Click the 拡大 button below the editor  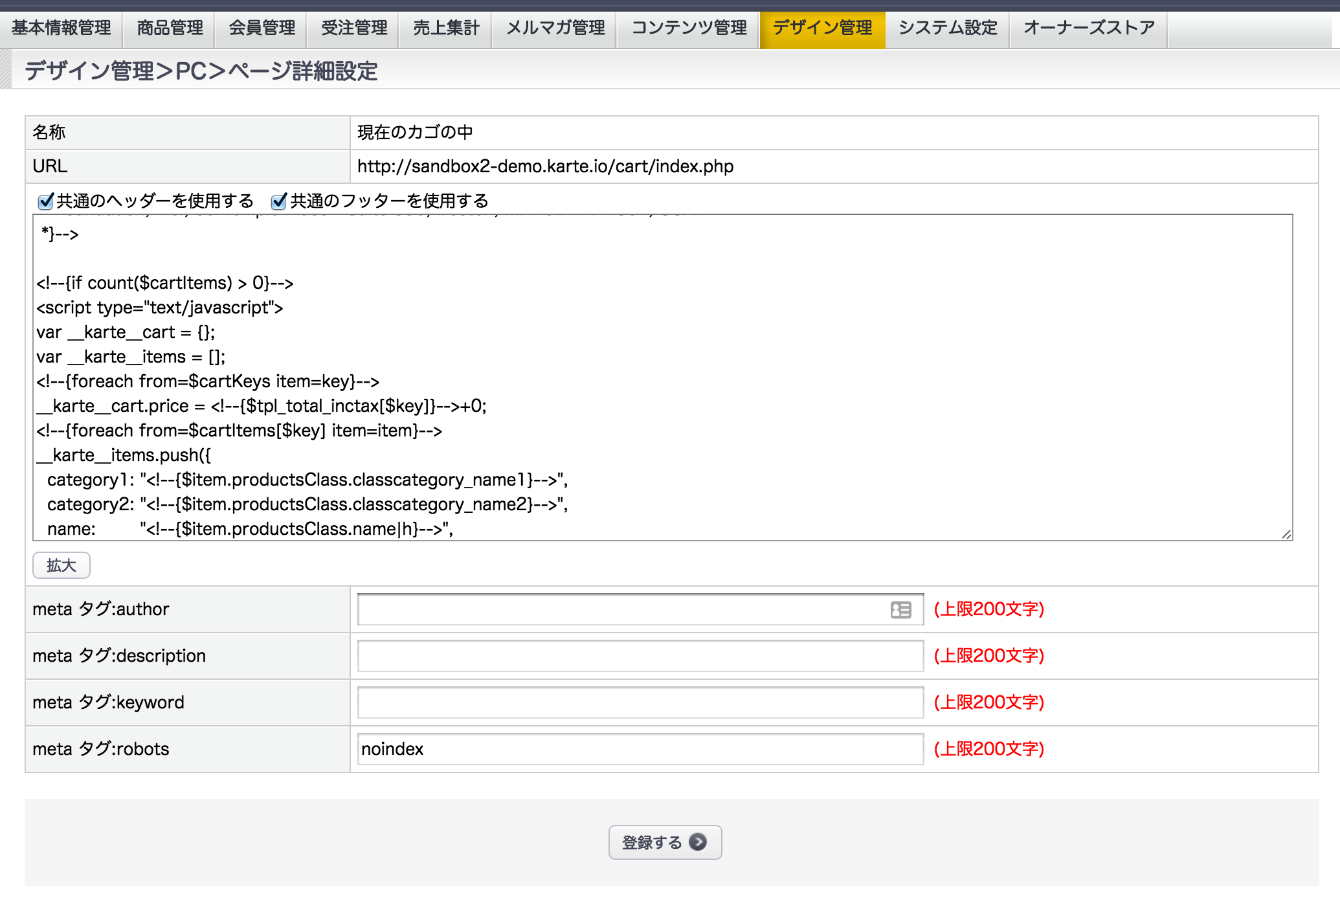tap(61, 565)
